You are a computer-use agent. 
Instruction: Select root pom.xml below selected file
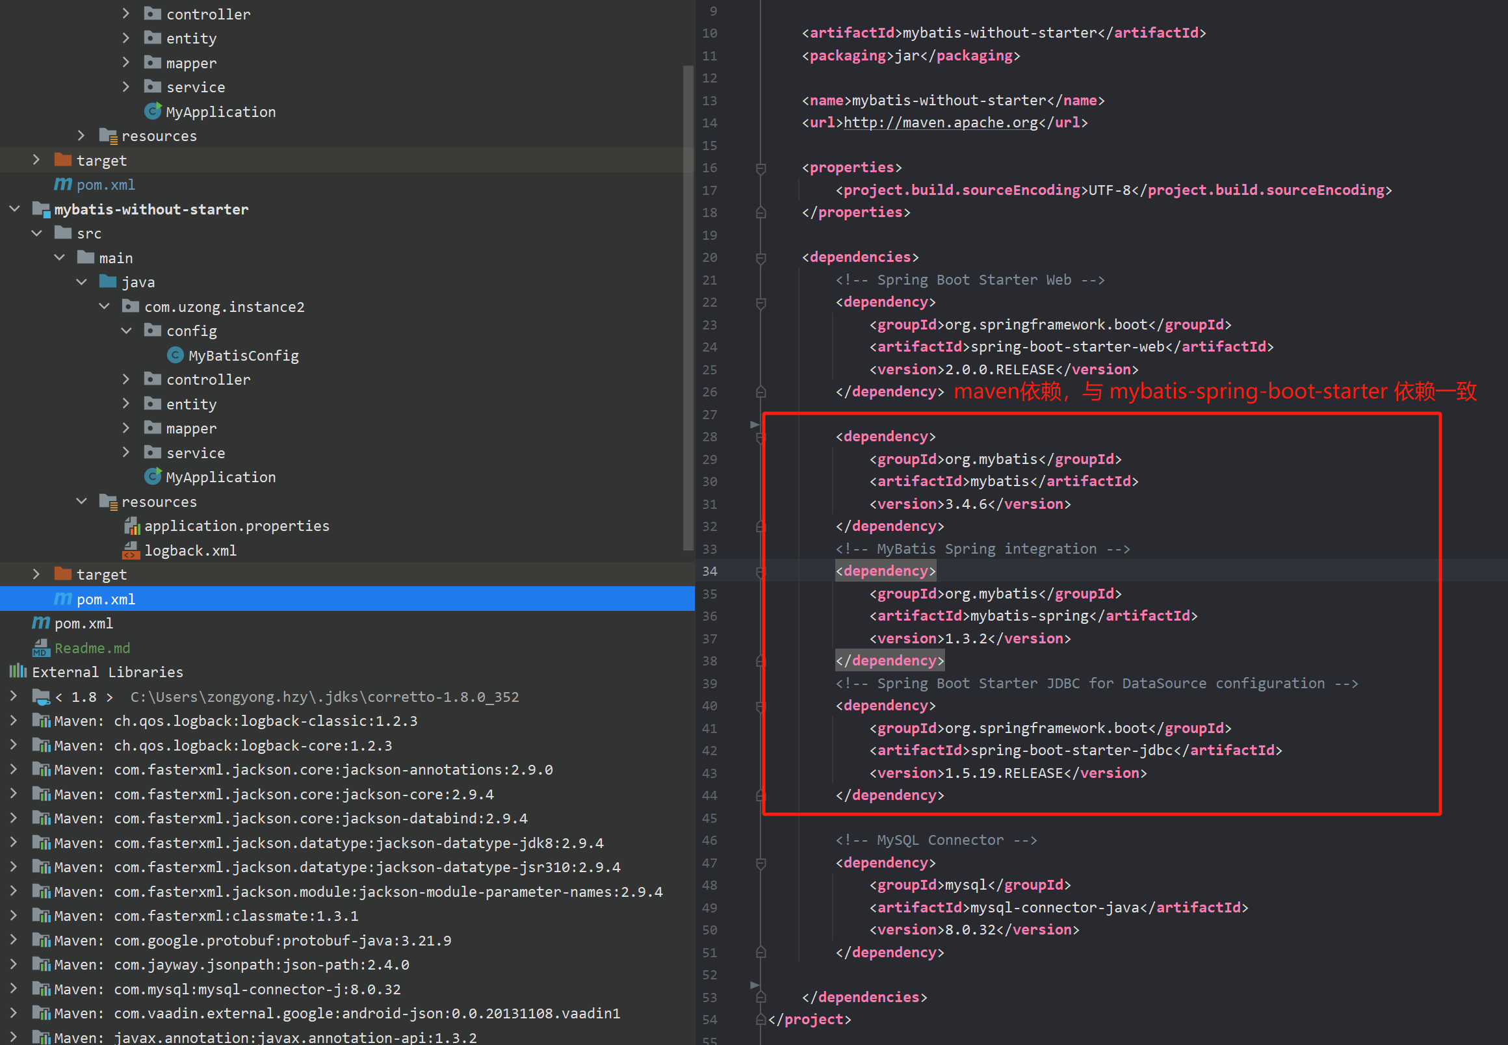pos(83,623)
